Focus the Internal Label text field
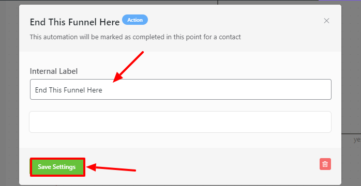361x186 pixels. click(180, 89)
